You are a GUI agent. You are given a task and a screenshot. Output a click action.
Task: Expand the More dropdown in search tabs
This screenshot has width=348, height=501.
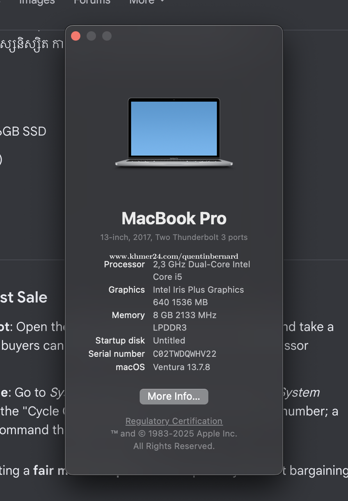[147, 2]
